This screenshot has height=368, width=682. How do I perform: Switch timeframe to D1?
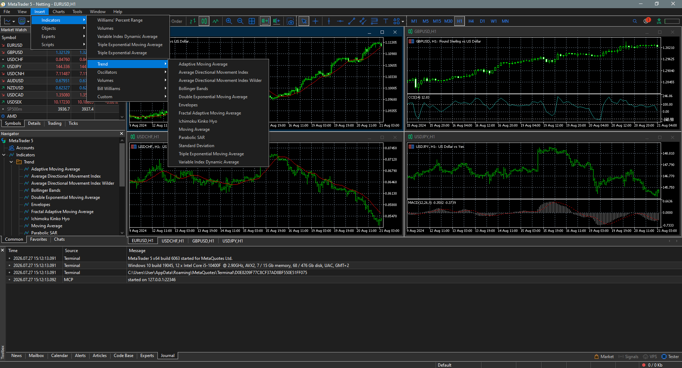coord(482,21)
